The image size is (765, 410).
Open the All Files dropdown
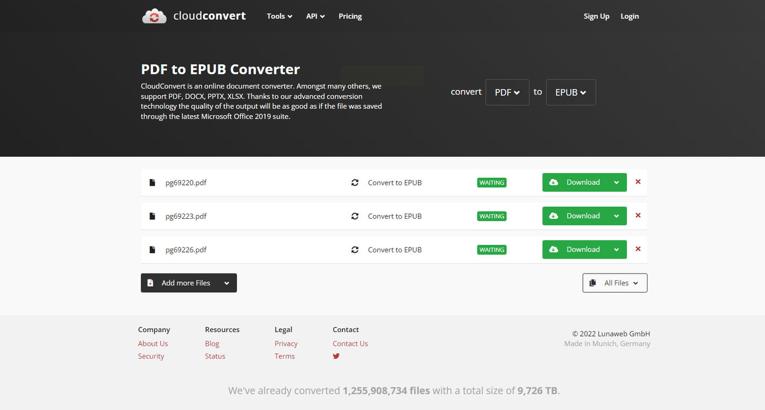(615, 283)
